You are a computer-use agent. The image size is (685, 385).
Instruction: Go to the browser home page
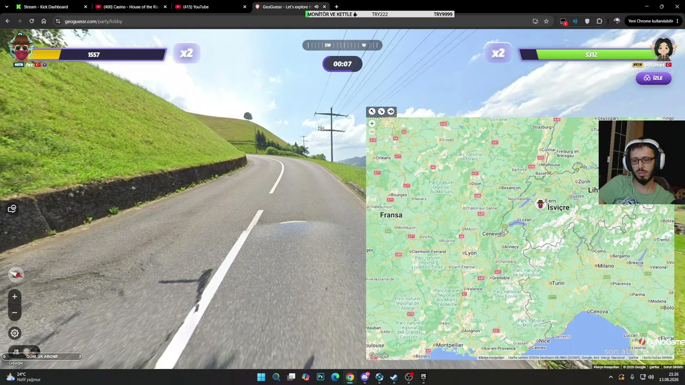44,21
